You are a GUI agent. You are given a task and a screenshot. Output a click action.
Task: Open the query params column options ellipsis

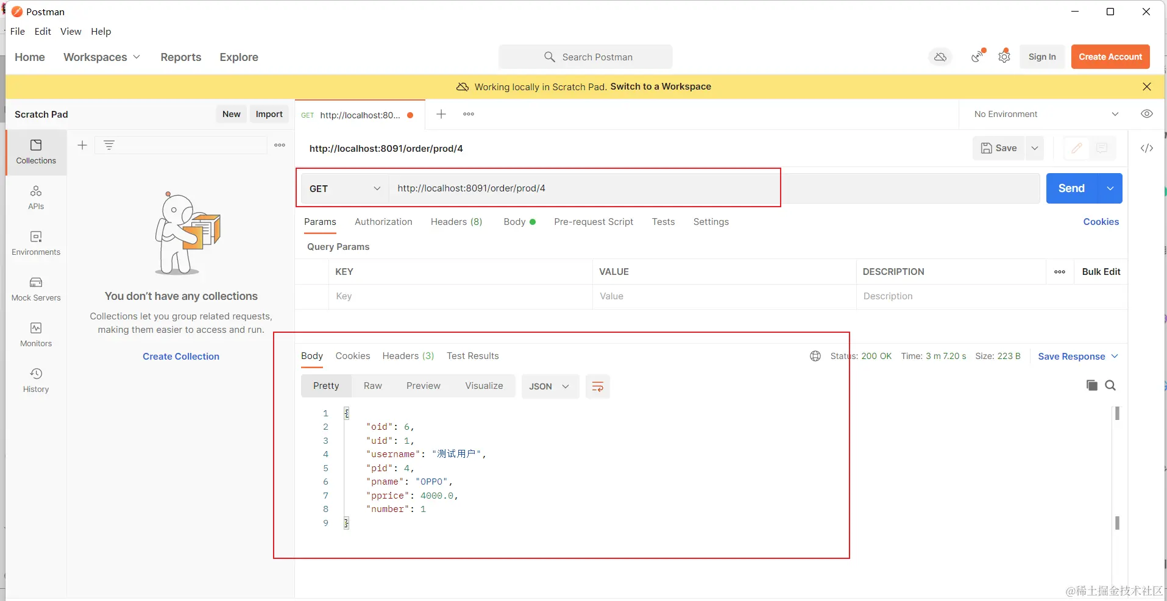tap(1060, 272)
